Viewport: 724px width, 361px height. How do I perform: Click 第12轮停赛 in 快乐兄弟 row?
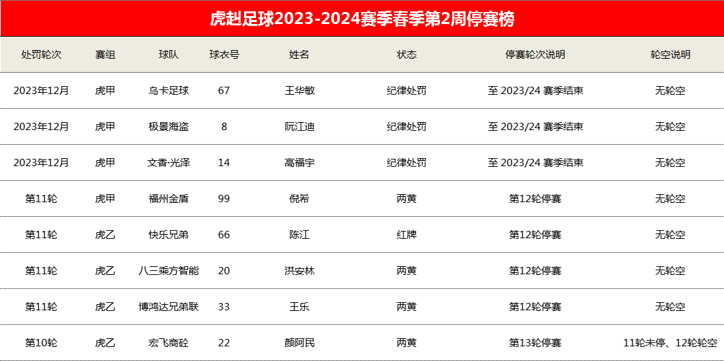click(535, 235)
